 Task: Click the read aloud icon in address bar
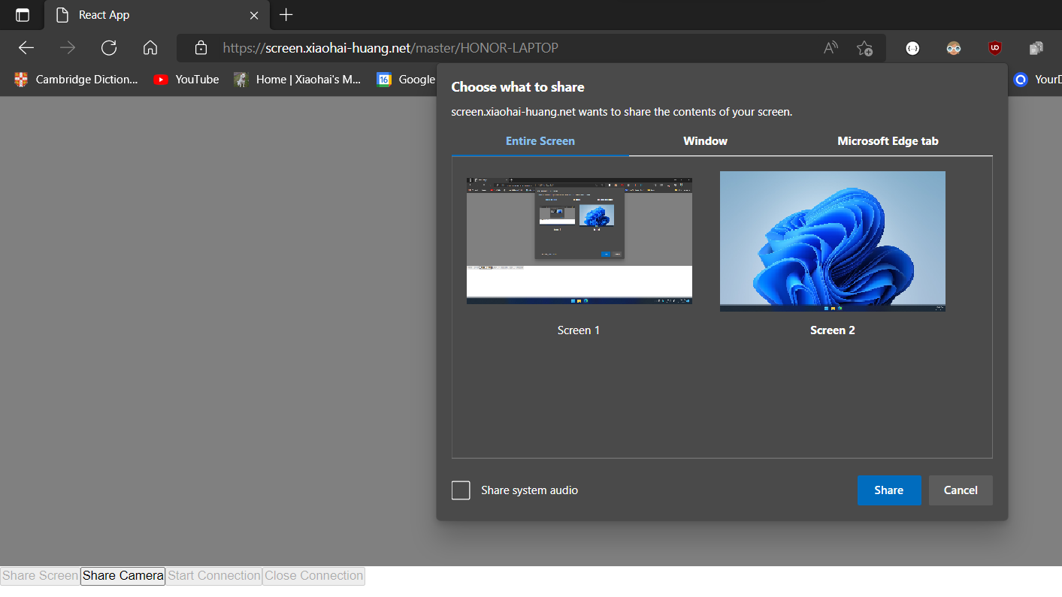(x=831, y=47)
